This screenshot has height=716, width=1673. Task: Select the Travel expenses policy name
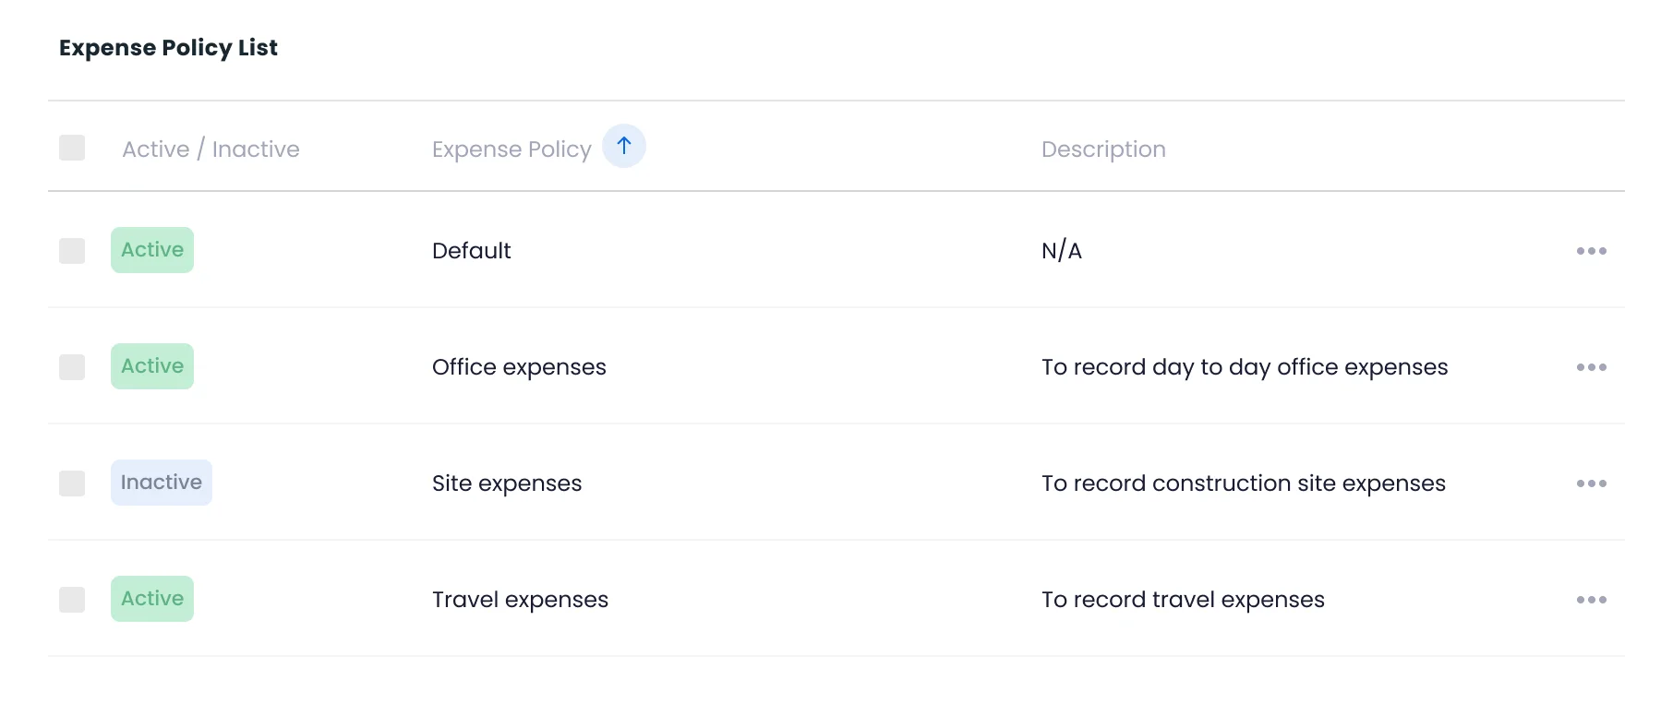click(520, 600)
